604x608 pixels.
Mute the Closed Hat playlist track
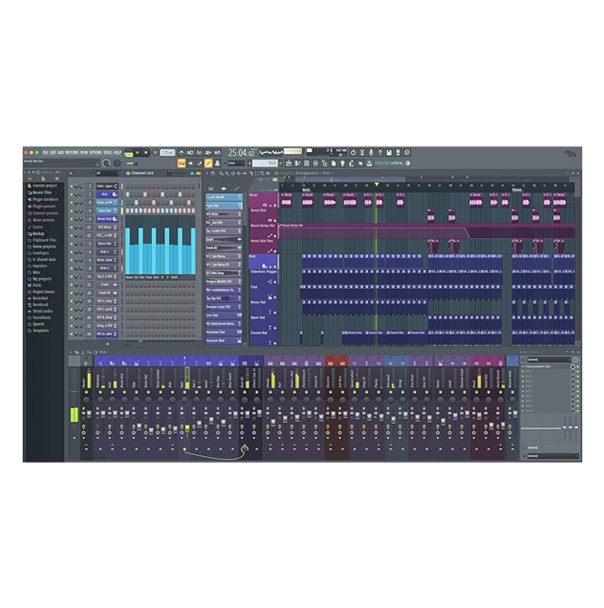pos(275,343)
